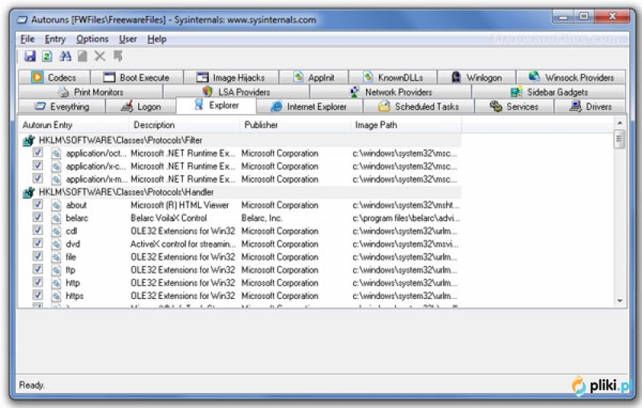Click the Handler registry key icon
642x408 pixels.
point(29,192)
